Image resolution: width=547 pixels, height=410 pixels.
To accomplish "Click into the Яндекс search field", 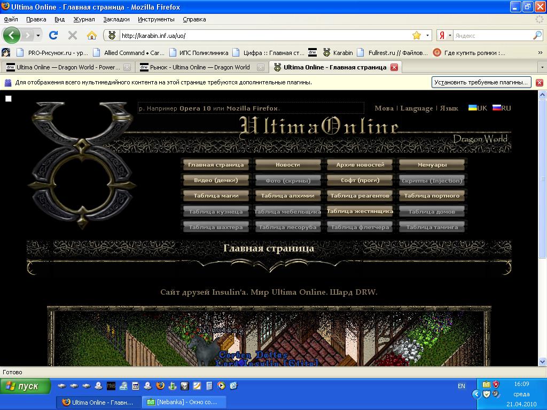I will 493,35.
